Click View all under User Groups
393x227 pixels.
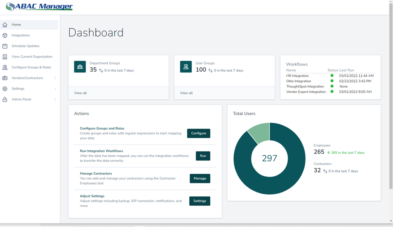coord(186,93)
